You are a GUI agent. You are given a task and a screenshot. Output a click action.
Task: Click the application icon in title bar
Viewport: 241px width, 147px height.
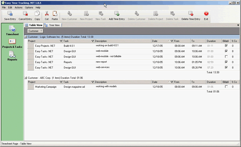3,3
